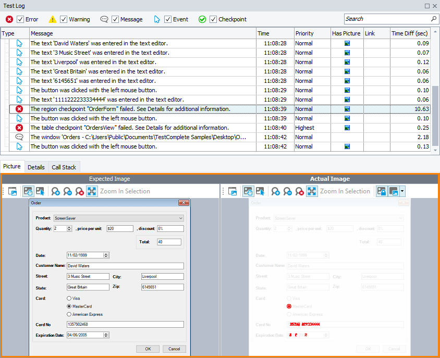The image size is (440, 358).
Task: Switch to the Details tab
Action: (36, 167)
